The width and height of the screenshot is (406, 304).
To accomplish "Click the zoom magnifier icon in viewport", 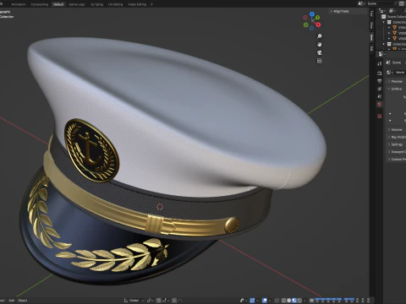I will [320, 36].
